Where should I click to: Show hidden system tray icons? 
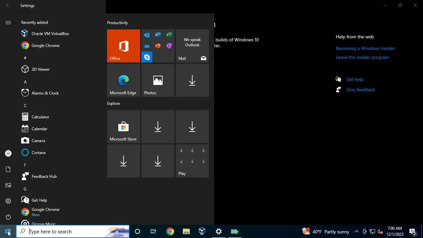pyautogui.click(x=357, y=231)
